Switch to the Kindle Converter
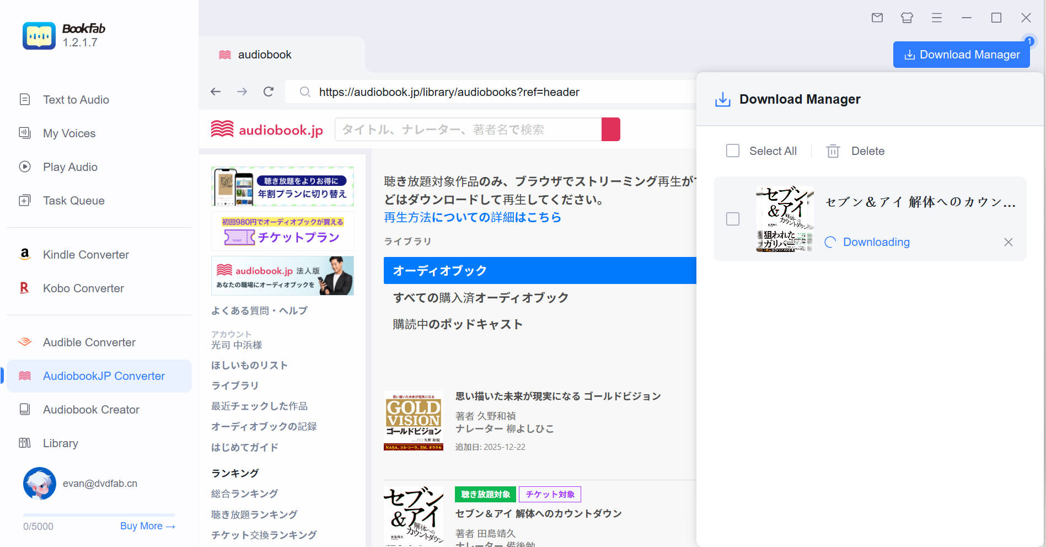 click(x=86, y=254)
